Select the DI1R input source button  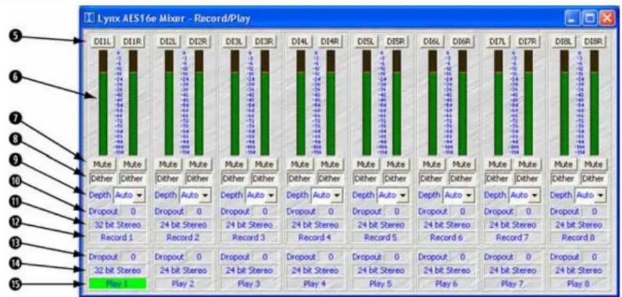[x=133, y=41]
